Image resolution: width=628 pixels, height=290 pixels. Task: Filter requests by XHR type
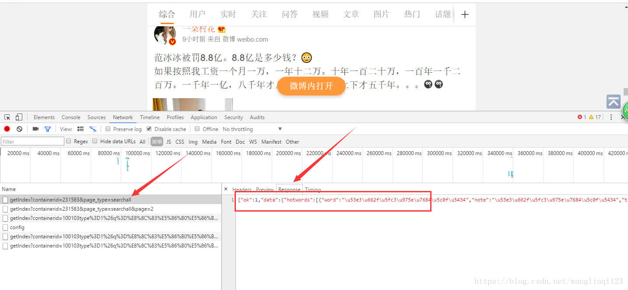pyautogui.click(x=157, y=141)
